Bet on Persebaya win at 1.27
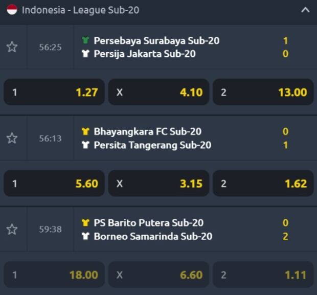This screenshot has height=295, width=317. pyautogui.click(x=54, y=92)
